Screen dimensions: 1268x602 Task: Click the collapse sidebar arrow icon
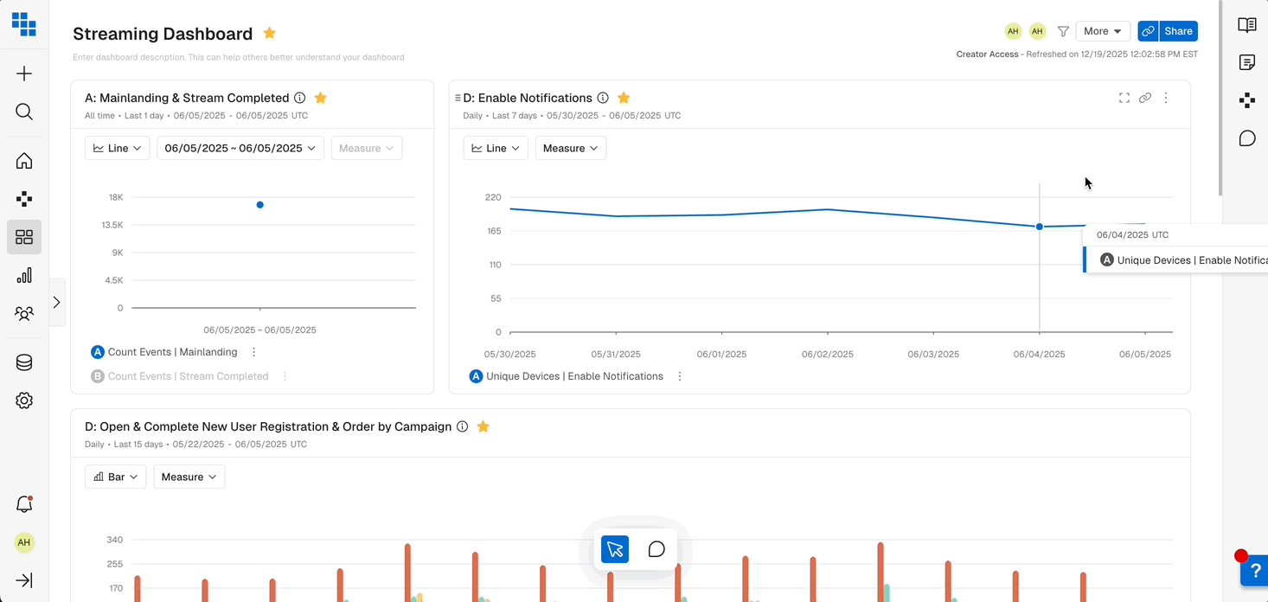tap(24, 580)
